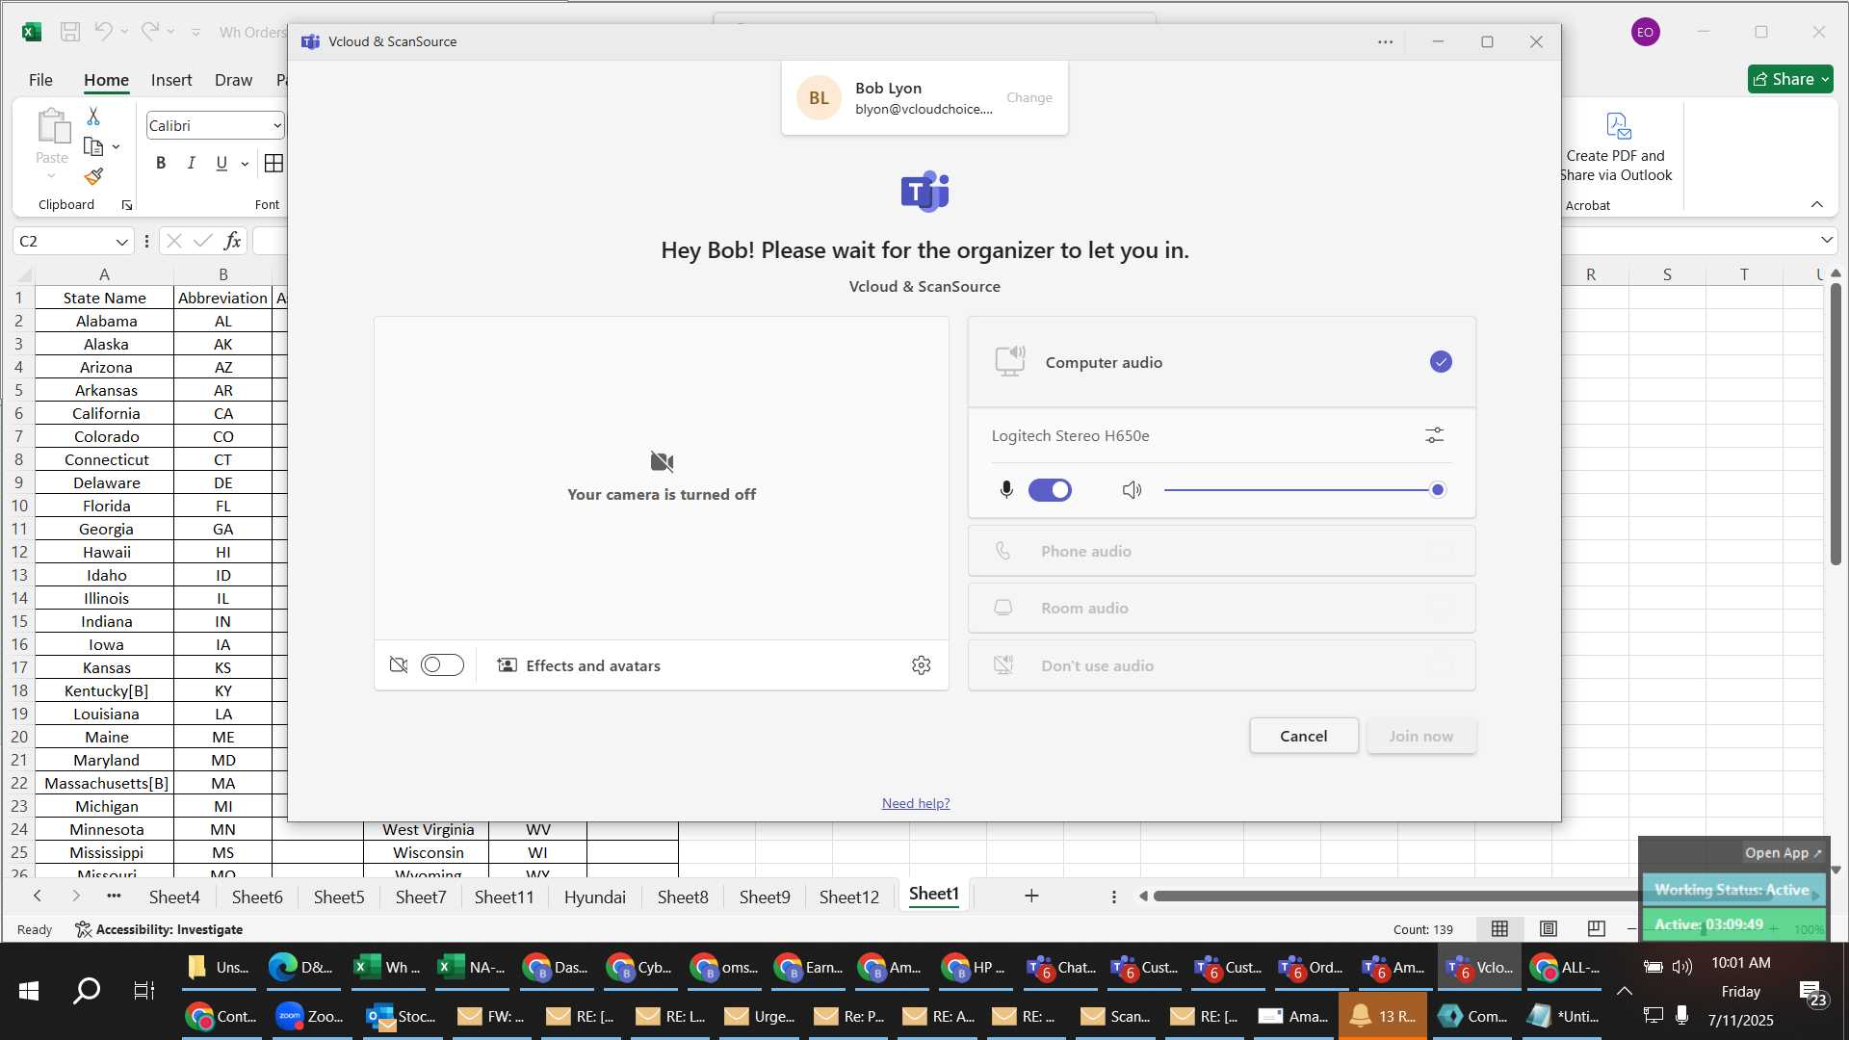This screenshot has width=1849, height=1040.
Task: Open the File menu
Action: point(40,80)
